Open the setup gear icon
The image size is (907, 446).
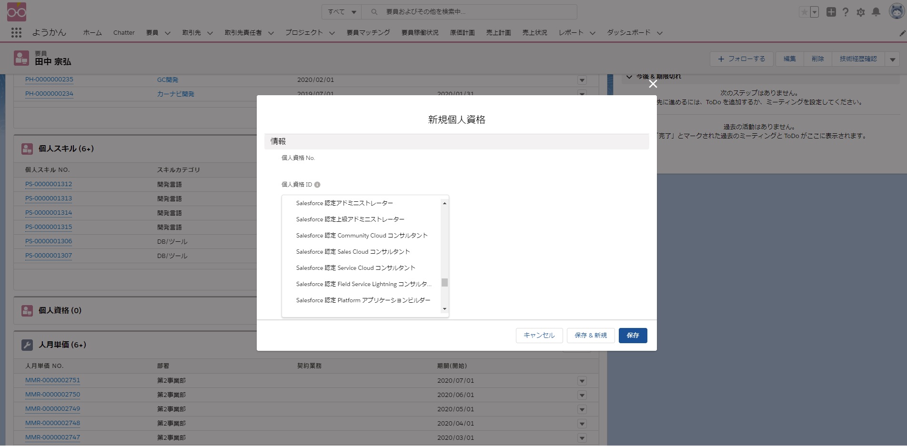click(861, 12)
